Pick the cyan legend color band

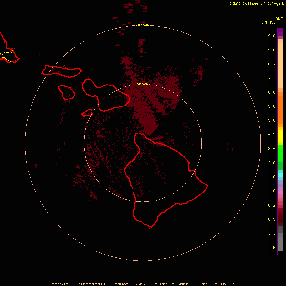[x=281, y=175]
